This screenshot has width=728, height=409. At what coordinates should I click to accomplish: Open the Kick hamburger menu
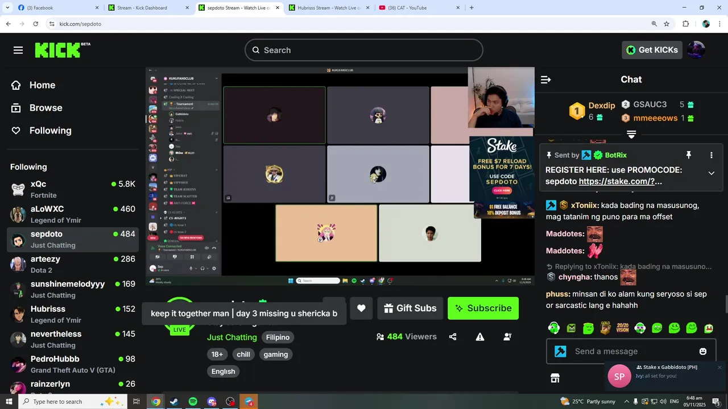18,50
